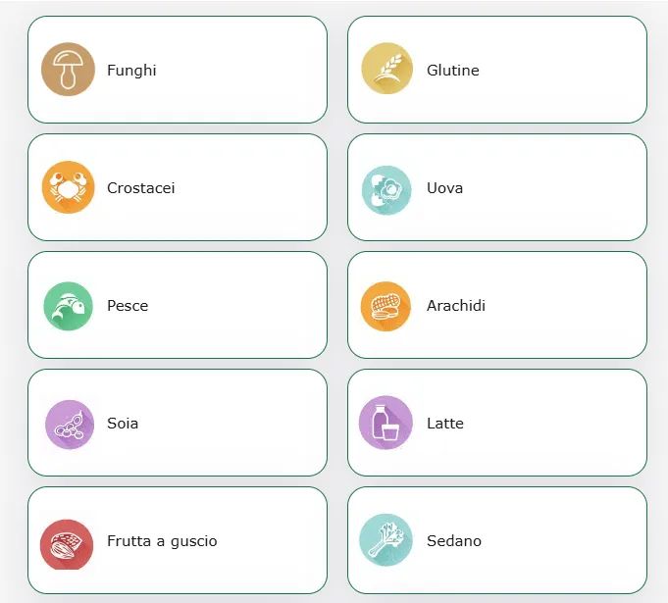Image resolution: width=668 pixels, height=603 pixels.
Task: Select the Glutine allergen label
Action: click(452, 71)
